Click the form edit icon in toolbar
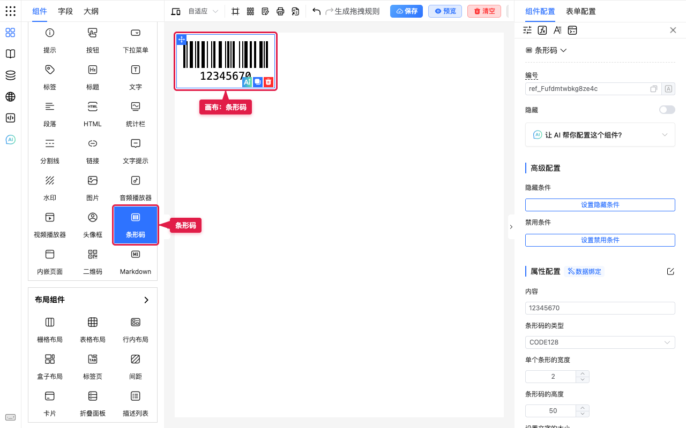 pyautogui.click(x=265, y=11)
